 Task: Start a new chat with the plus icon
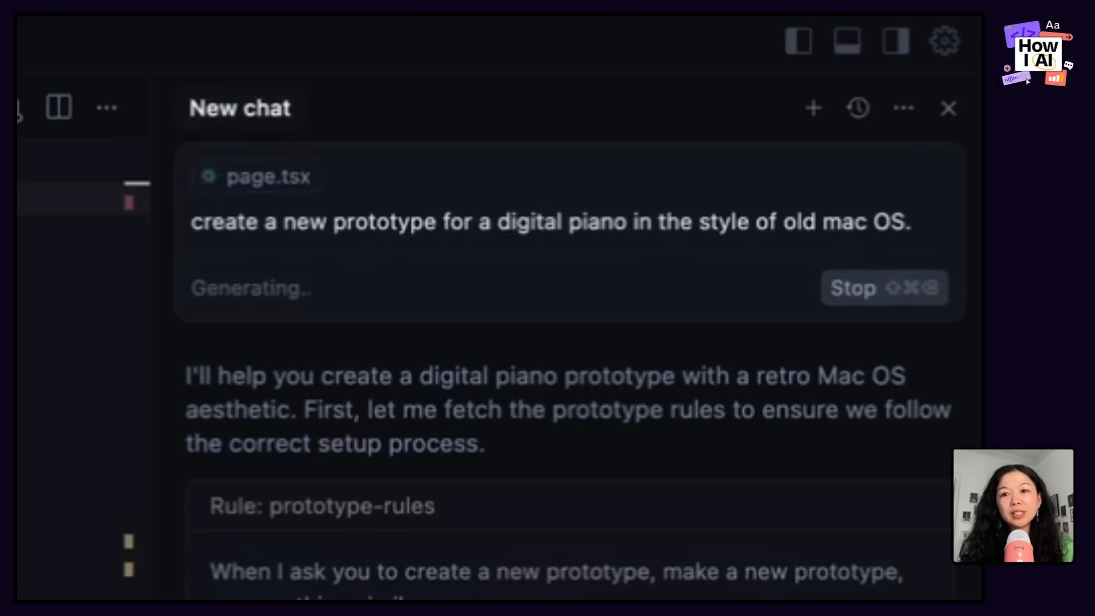[814, 108]
